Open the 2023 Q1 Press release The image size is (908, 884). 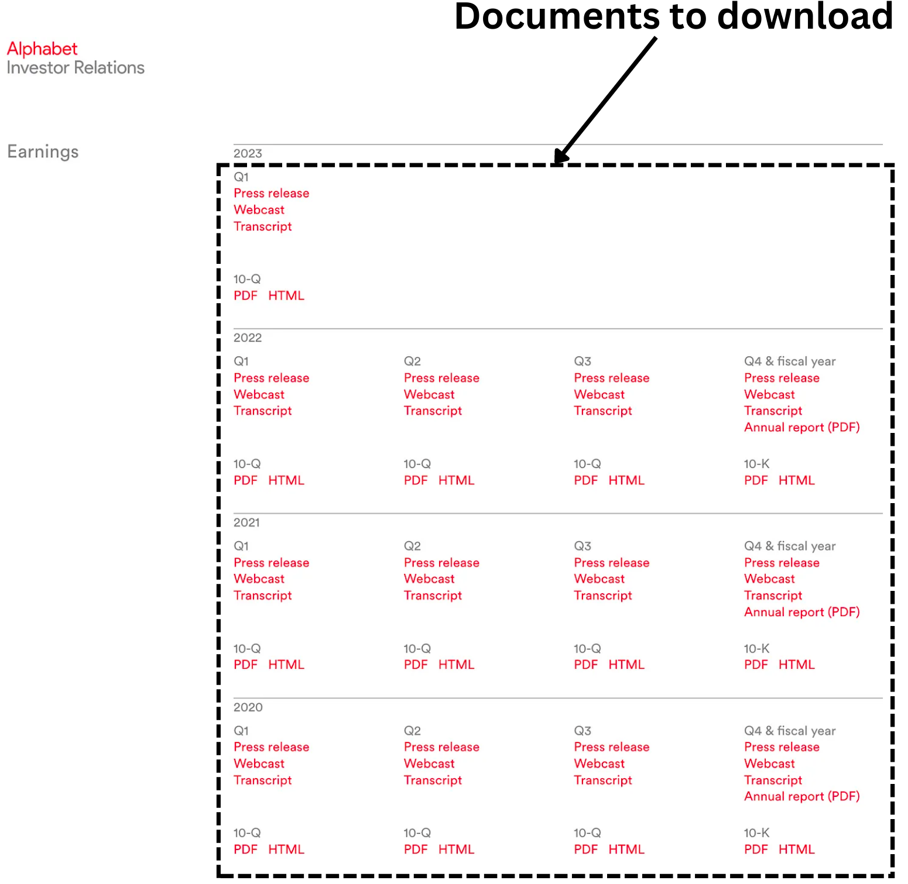(271, 193)
